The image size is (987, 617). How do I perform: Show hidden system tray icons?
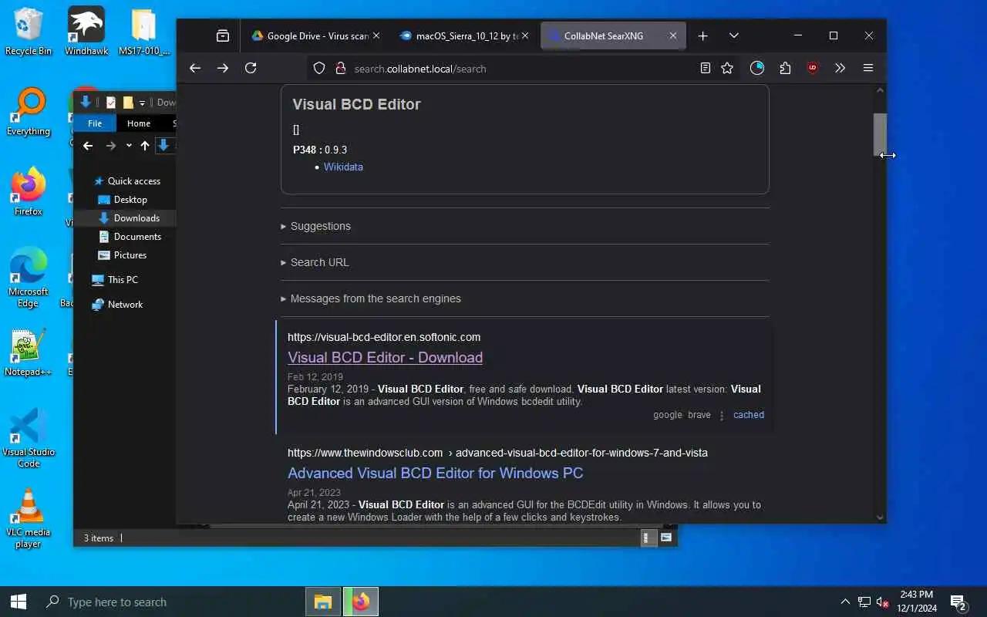point(844,602)
